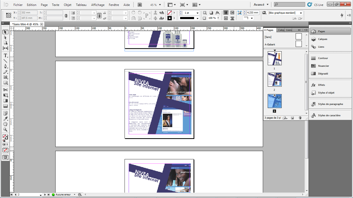This screenshot has width=353, height=198.
Task: Click the delete page trash icon
Action: (x=300, y=118)
